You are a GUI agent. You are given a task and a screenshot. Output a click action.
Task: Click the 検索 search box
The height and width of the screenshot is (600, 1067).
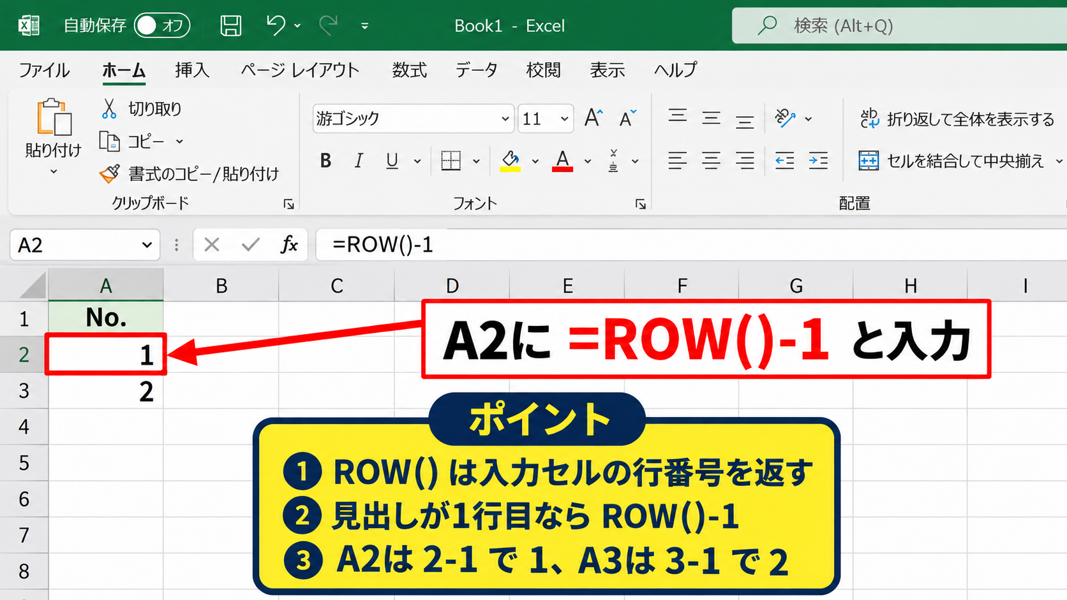(x=900, y=26)
